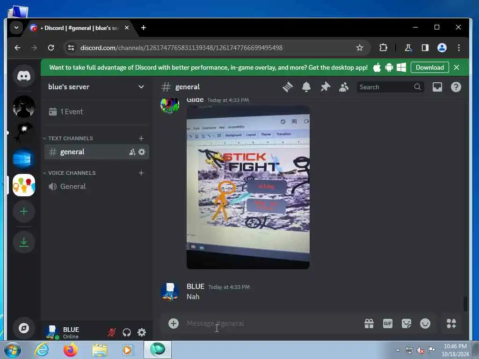Reload the Discord page
Viewport: 479px width, 359px height.
[x=51, y=48]
